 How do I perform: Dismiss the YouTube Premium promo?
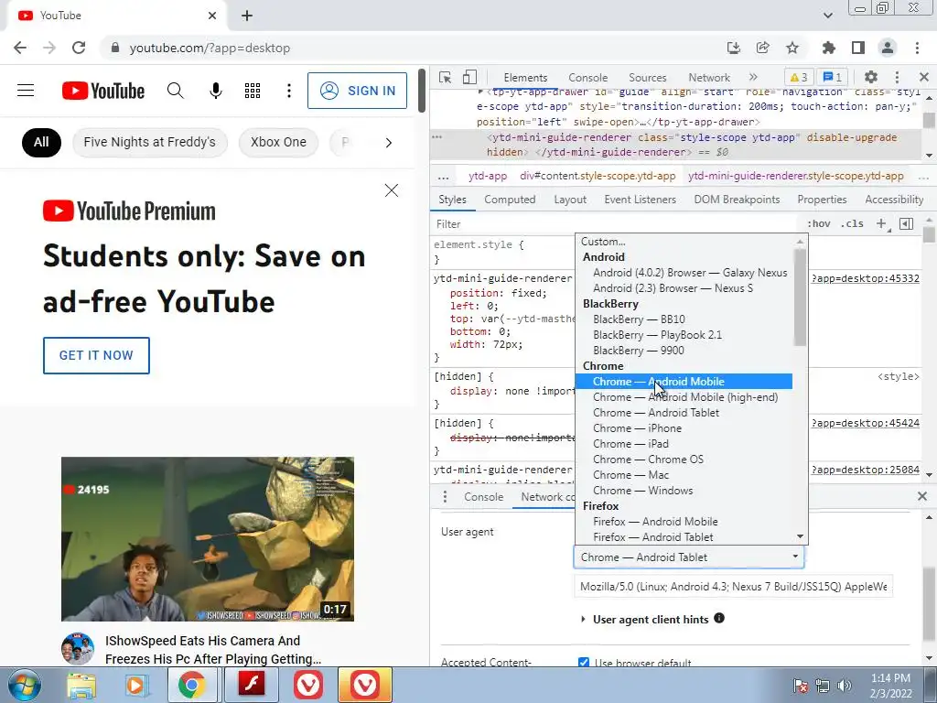coord(392,190)
